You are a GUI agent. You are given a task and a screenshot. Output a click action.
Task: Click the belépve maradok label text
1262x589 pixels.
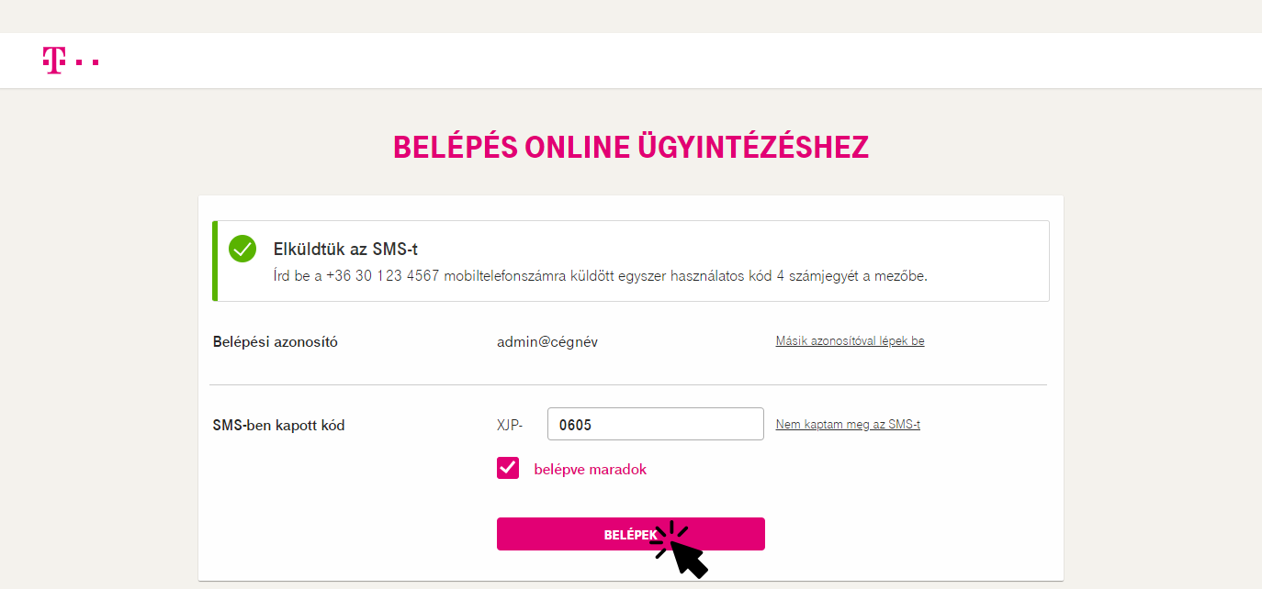click(x=591, y=470)
